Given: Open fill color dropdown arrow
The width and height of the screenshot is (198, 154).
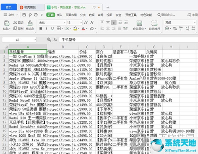Looking at the screenshot, I should click(x=79, y=29).
